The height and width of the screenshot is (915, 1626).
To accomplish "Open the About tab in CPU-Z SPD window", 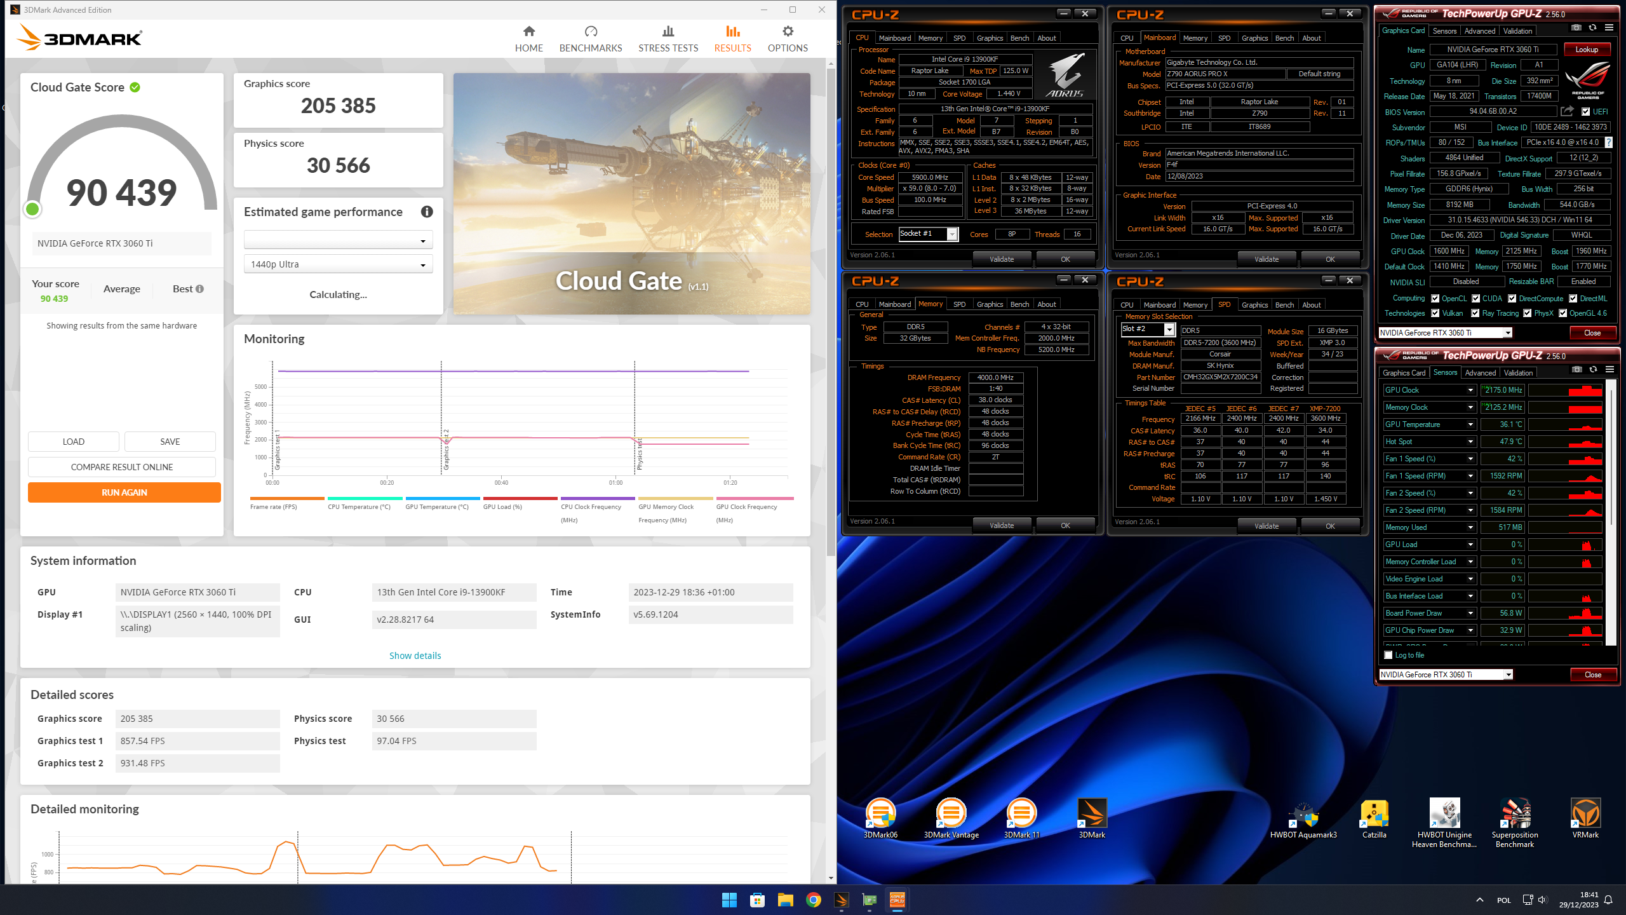I will click(1311, 305).
